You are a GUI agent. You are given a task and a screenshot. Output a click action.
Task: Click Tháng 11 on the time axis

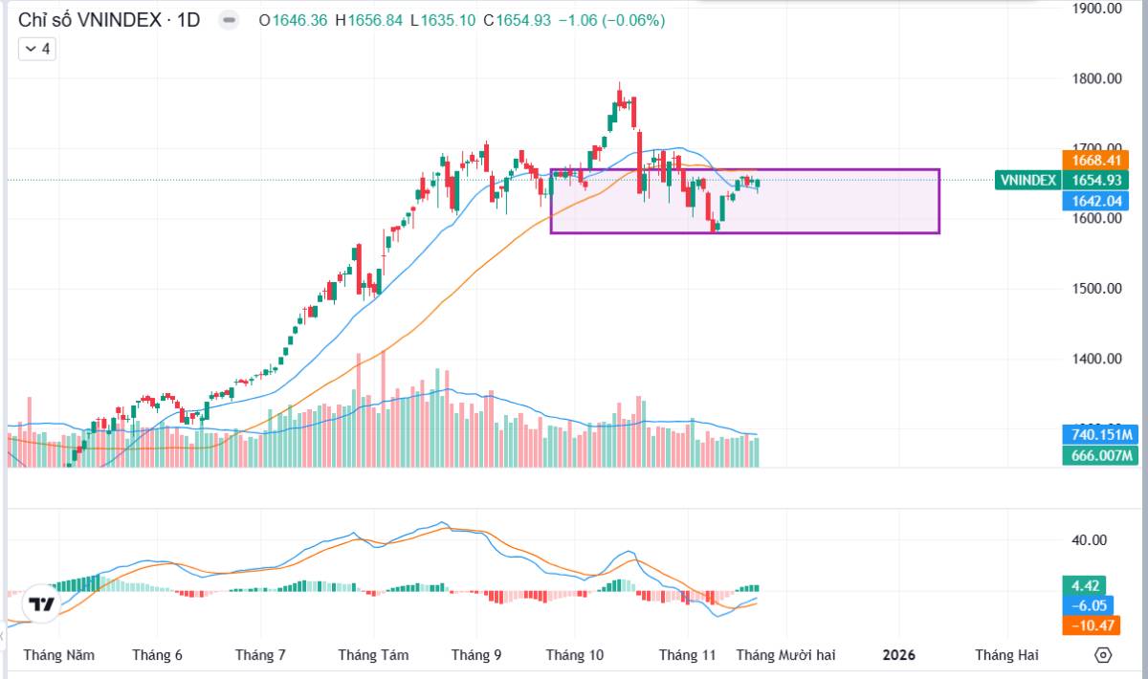pos(687,655)
